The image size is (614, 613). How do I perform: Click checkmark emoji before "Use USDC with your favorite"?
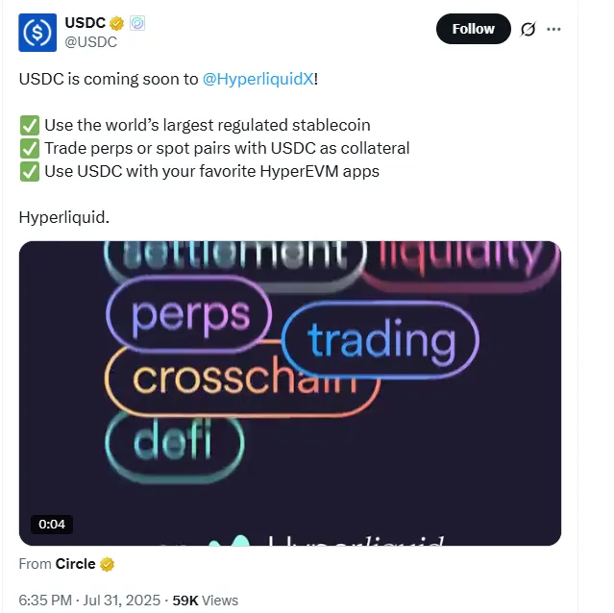(28, 172)
